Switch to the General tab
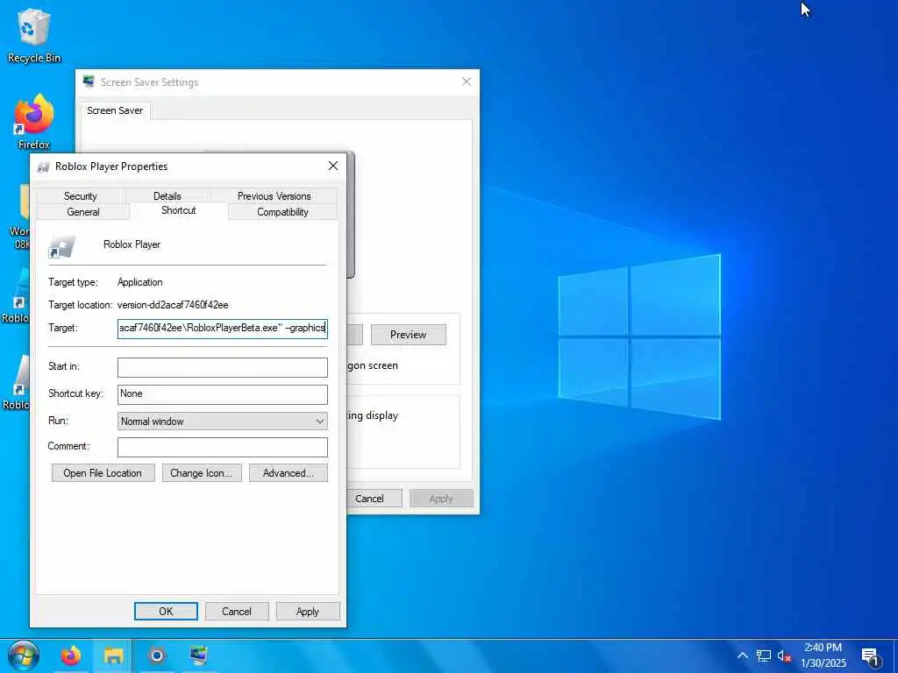 83,212
